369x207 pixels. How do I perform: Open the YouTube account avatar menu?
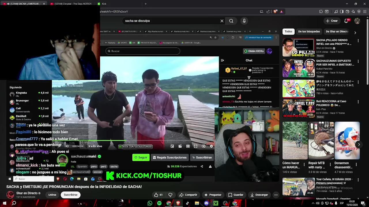[x=357, y=21]
